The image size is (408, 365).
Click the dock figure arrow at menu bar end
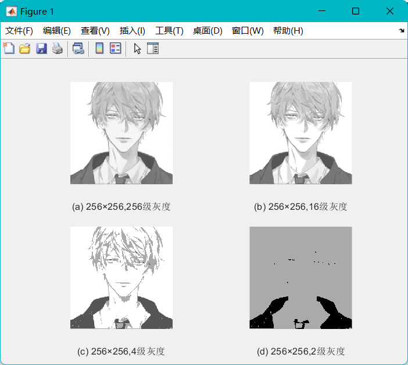[402, 31]
